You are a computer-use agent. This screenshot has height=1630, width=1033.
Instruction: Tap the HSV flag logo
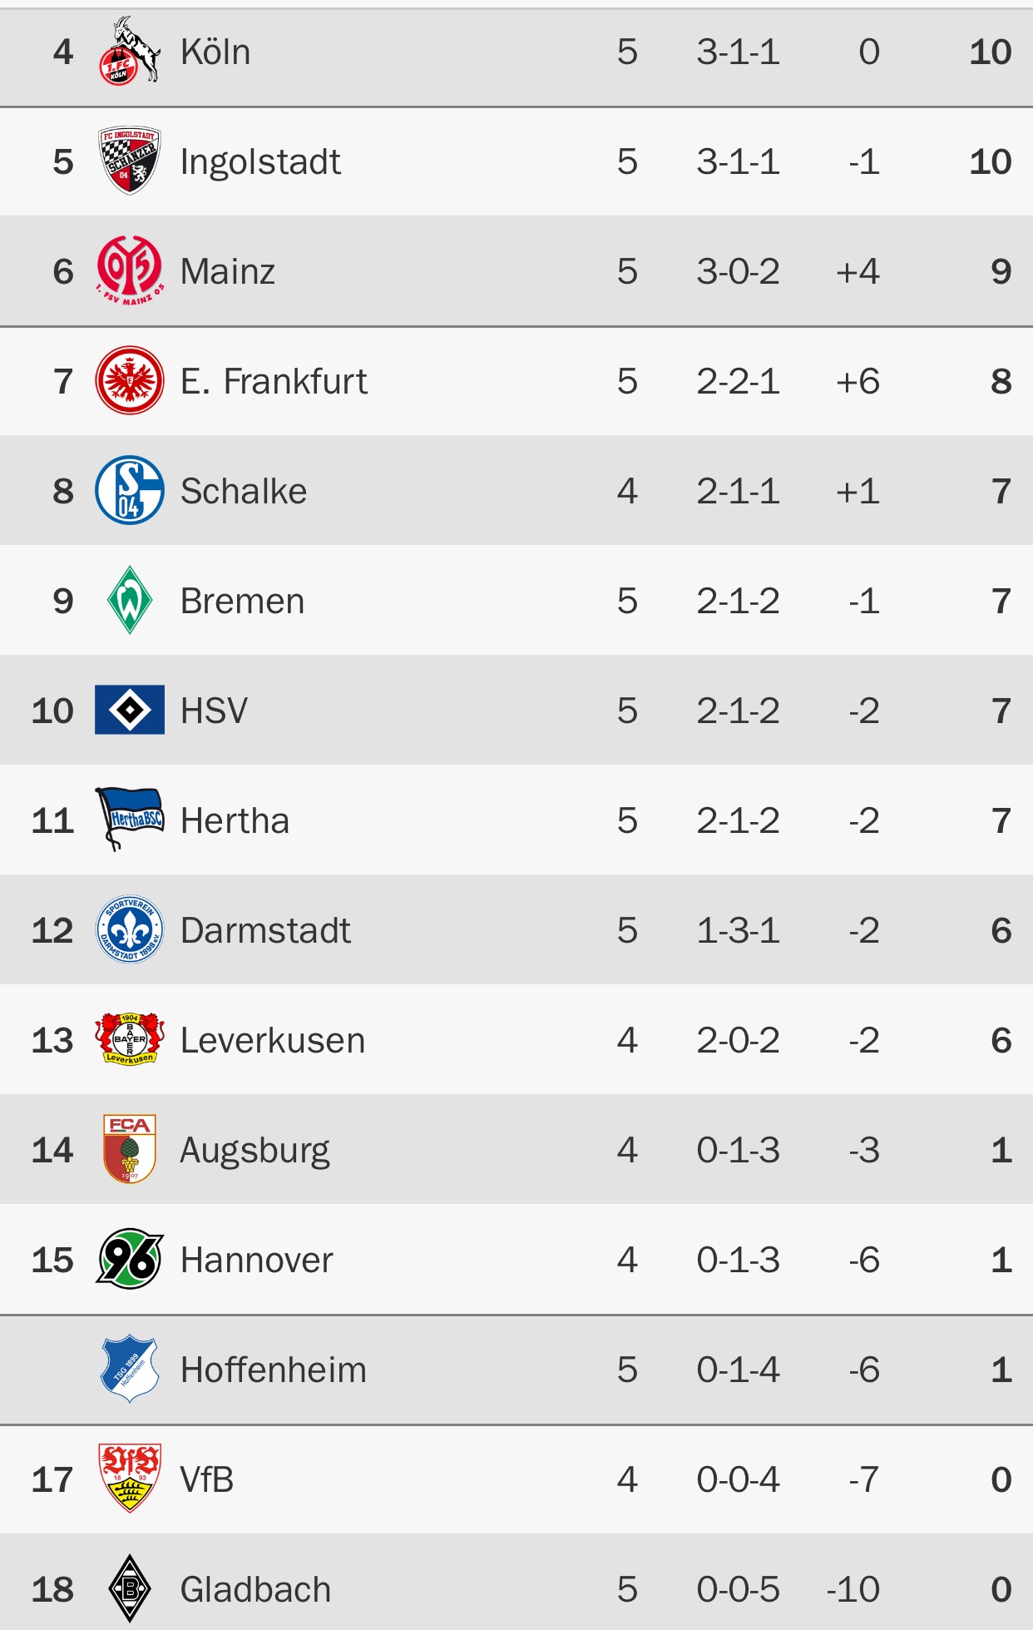(130, 710)
